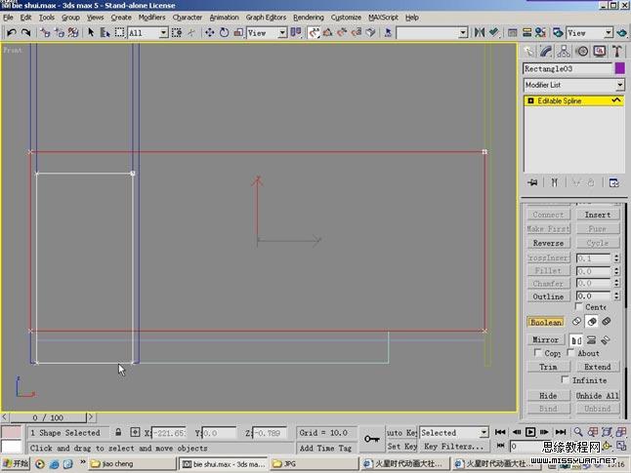Click the Outline value spinner arrows
The image size is (631, 473).
tap(616, 296)
